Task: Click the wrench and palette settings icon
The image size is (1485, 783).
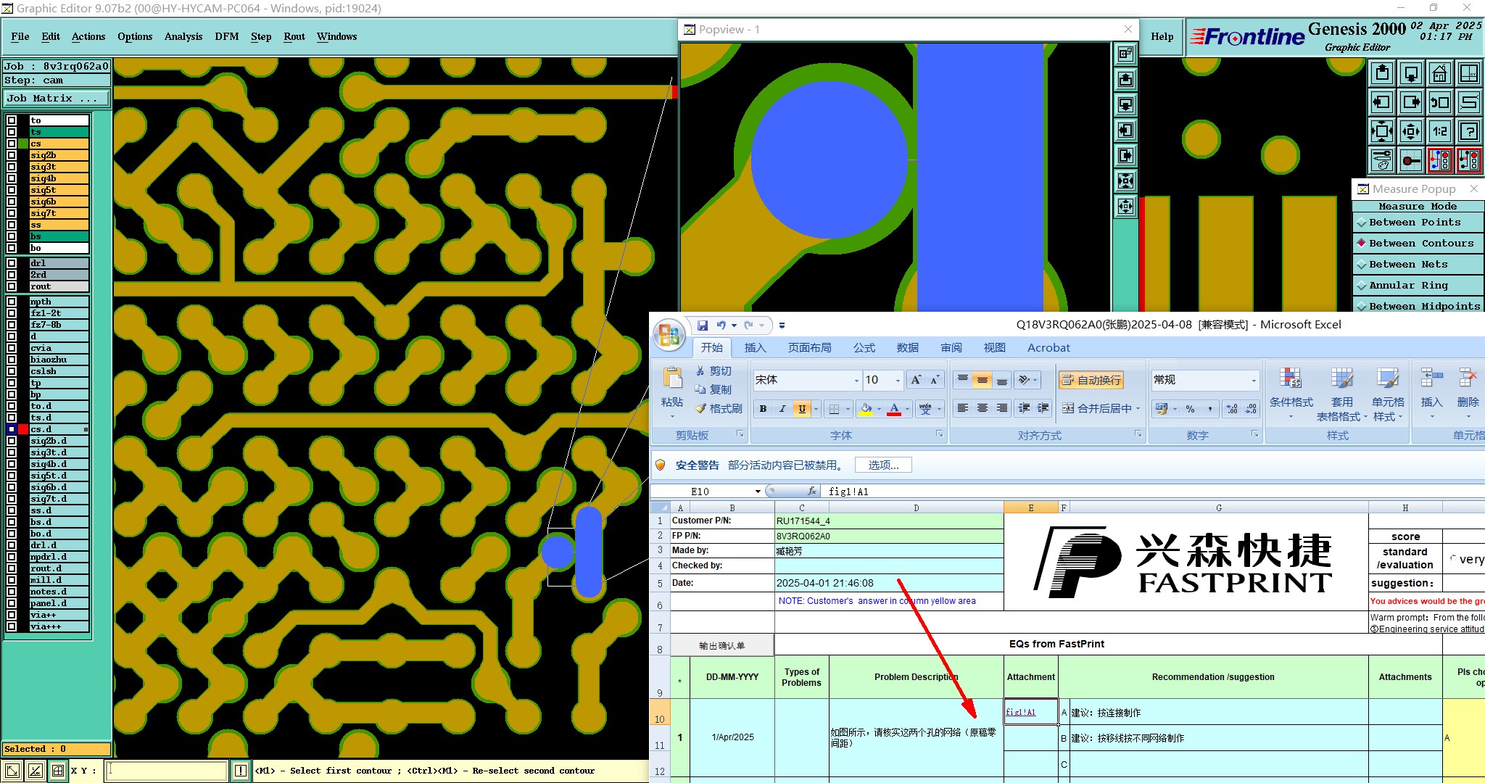Action: click(x=1382, y=160)
